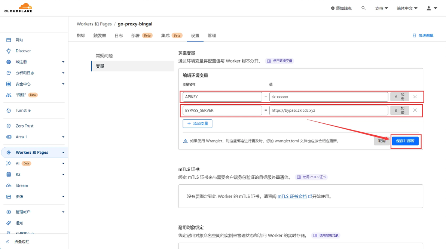The width and height of the screenshot is (446, 249).
Task: Click Workers 和 Pages breadcrumb link
Action: [x=94, y=24]
